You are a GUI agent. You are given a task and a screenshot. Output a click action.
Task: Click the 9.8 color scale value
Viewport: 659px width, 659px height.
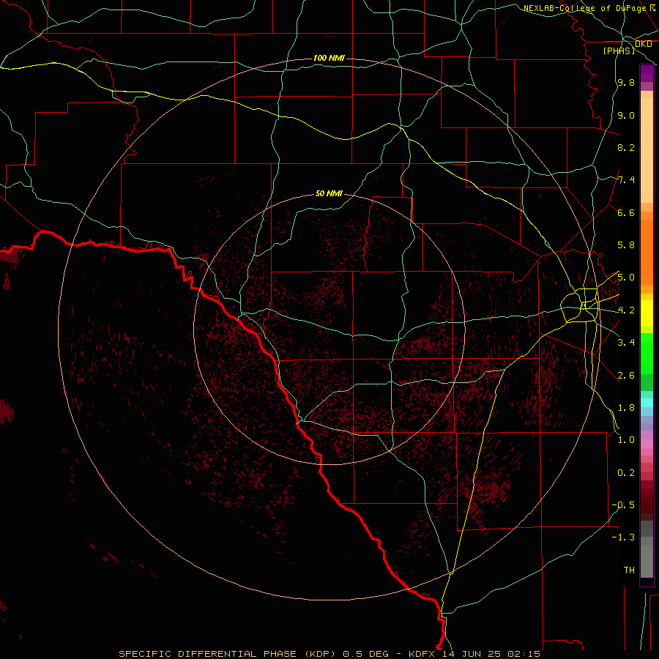coord(626,82)
